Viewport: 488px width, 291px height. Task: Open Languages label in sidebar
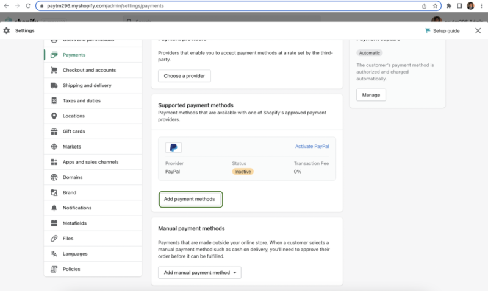tap(75, 254)
